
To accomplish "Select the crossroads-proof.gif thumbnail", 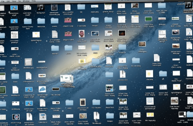I will pyautogui.click(x=14, y=35).
